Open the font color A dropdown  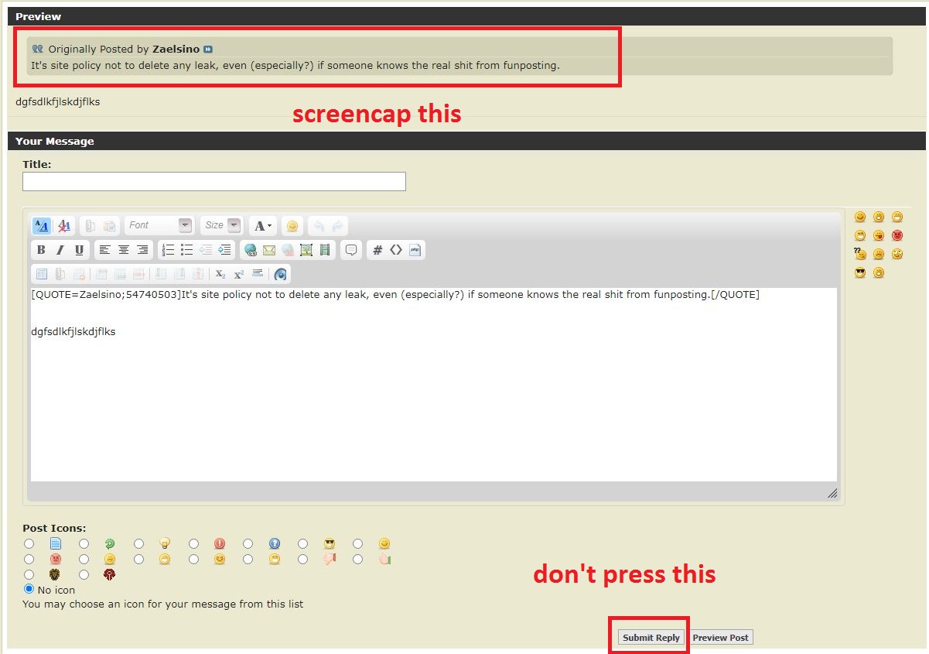coord(263,225)
